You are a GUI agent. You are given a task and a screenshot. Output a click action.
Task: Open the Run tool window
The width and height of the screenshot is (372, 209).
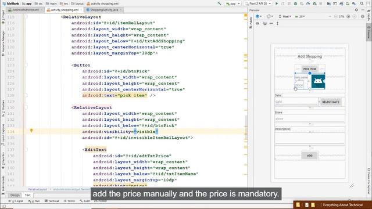pyautogui.click(x=34, y=201)
